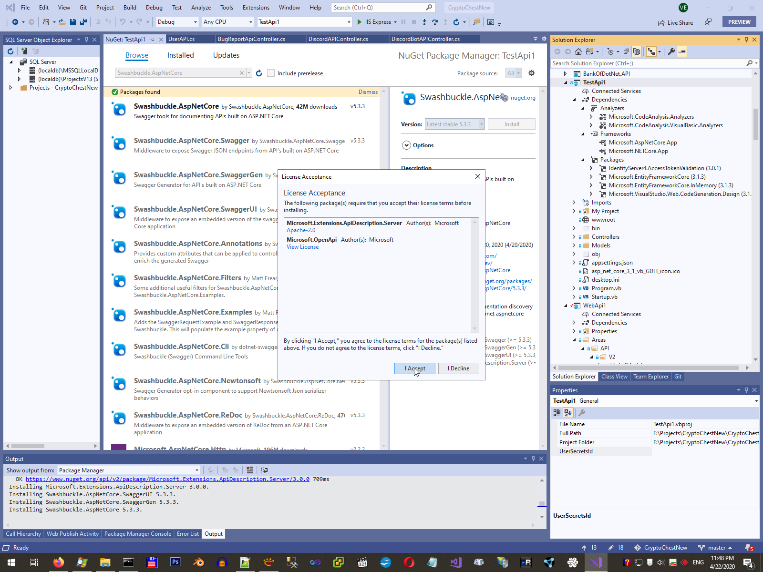Click the NuGet package search field
This screenshot has width=763, height=572.
[x=178, y=73]
